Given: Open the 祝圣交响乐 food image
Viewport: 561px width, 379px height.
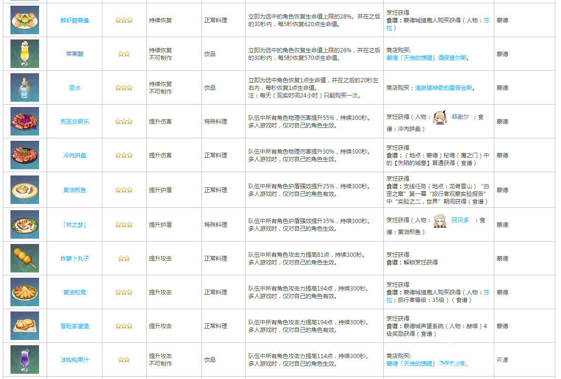Looking at the screenshot, I should (x=25, y=121).
